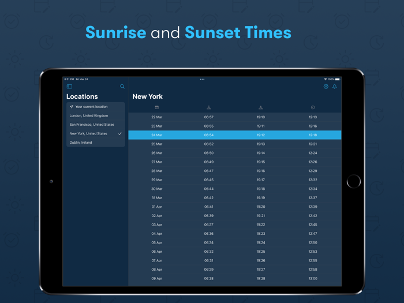Click day length 12:45

[x=313, y=225]
